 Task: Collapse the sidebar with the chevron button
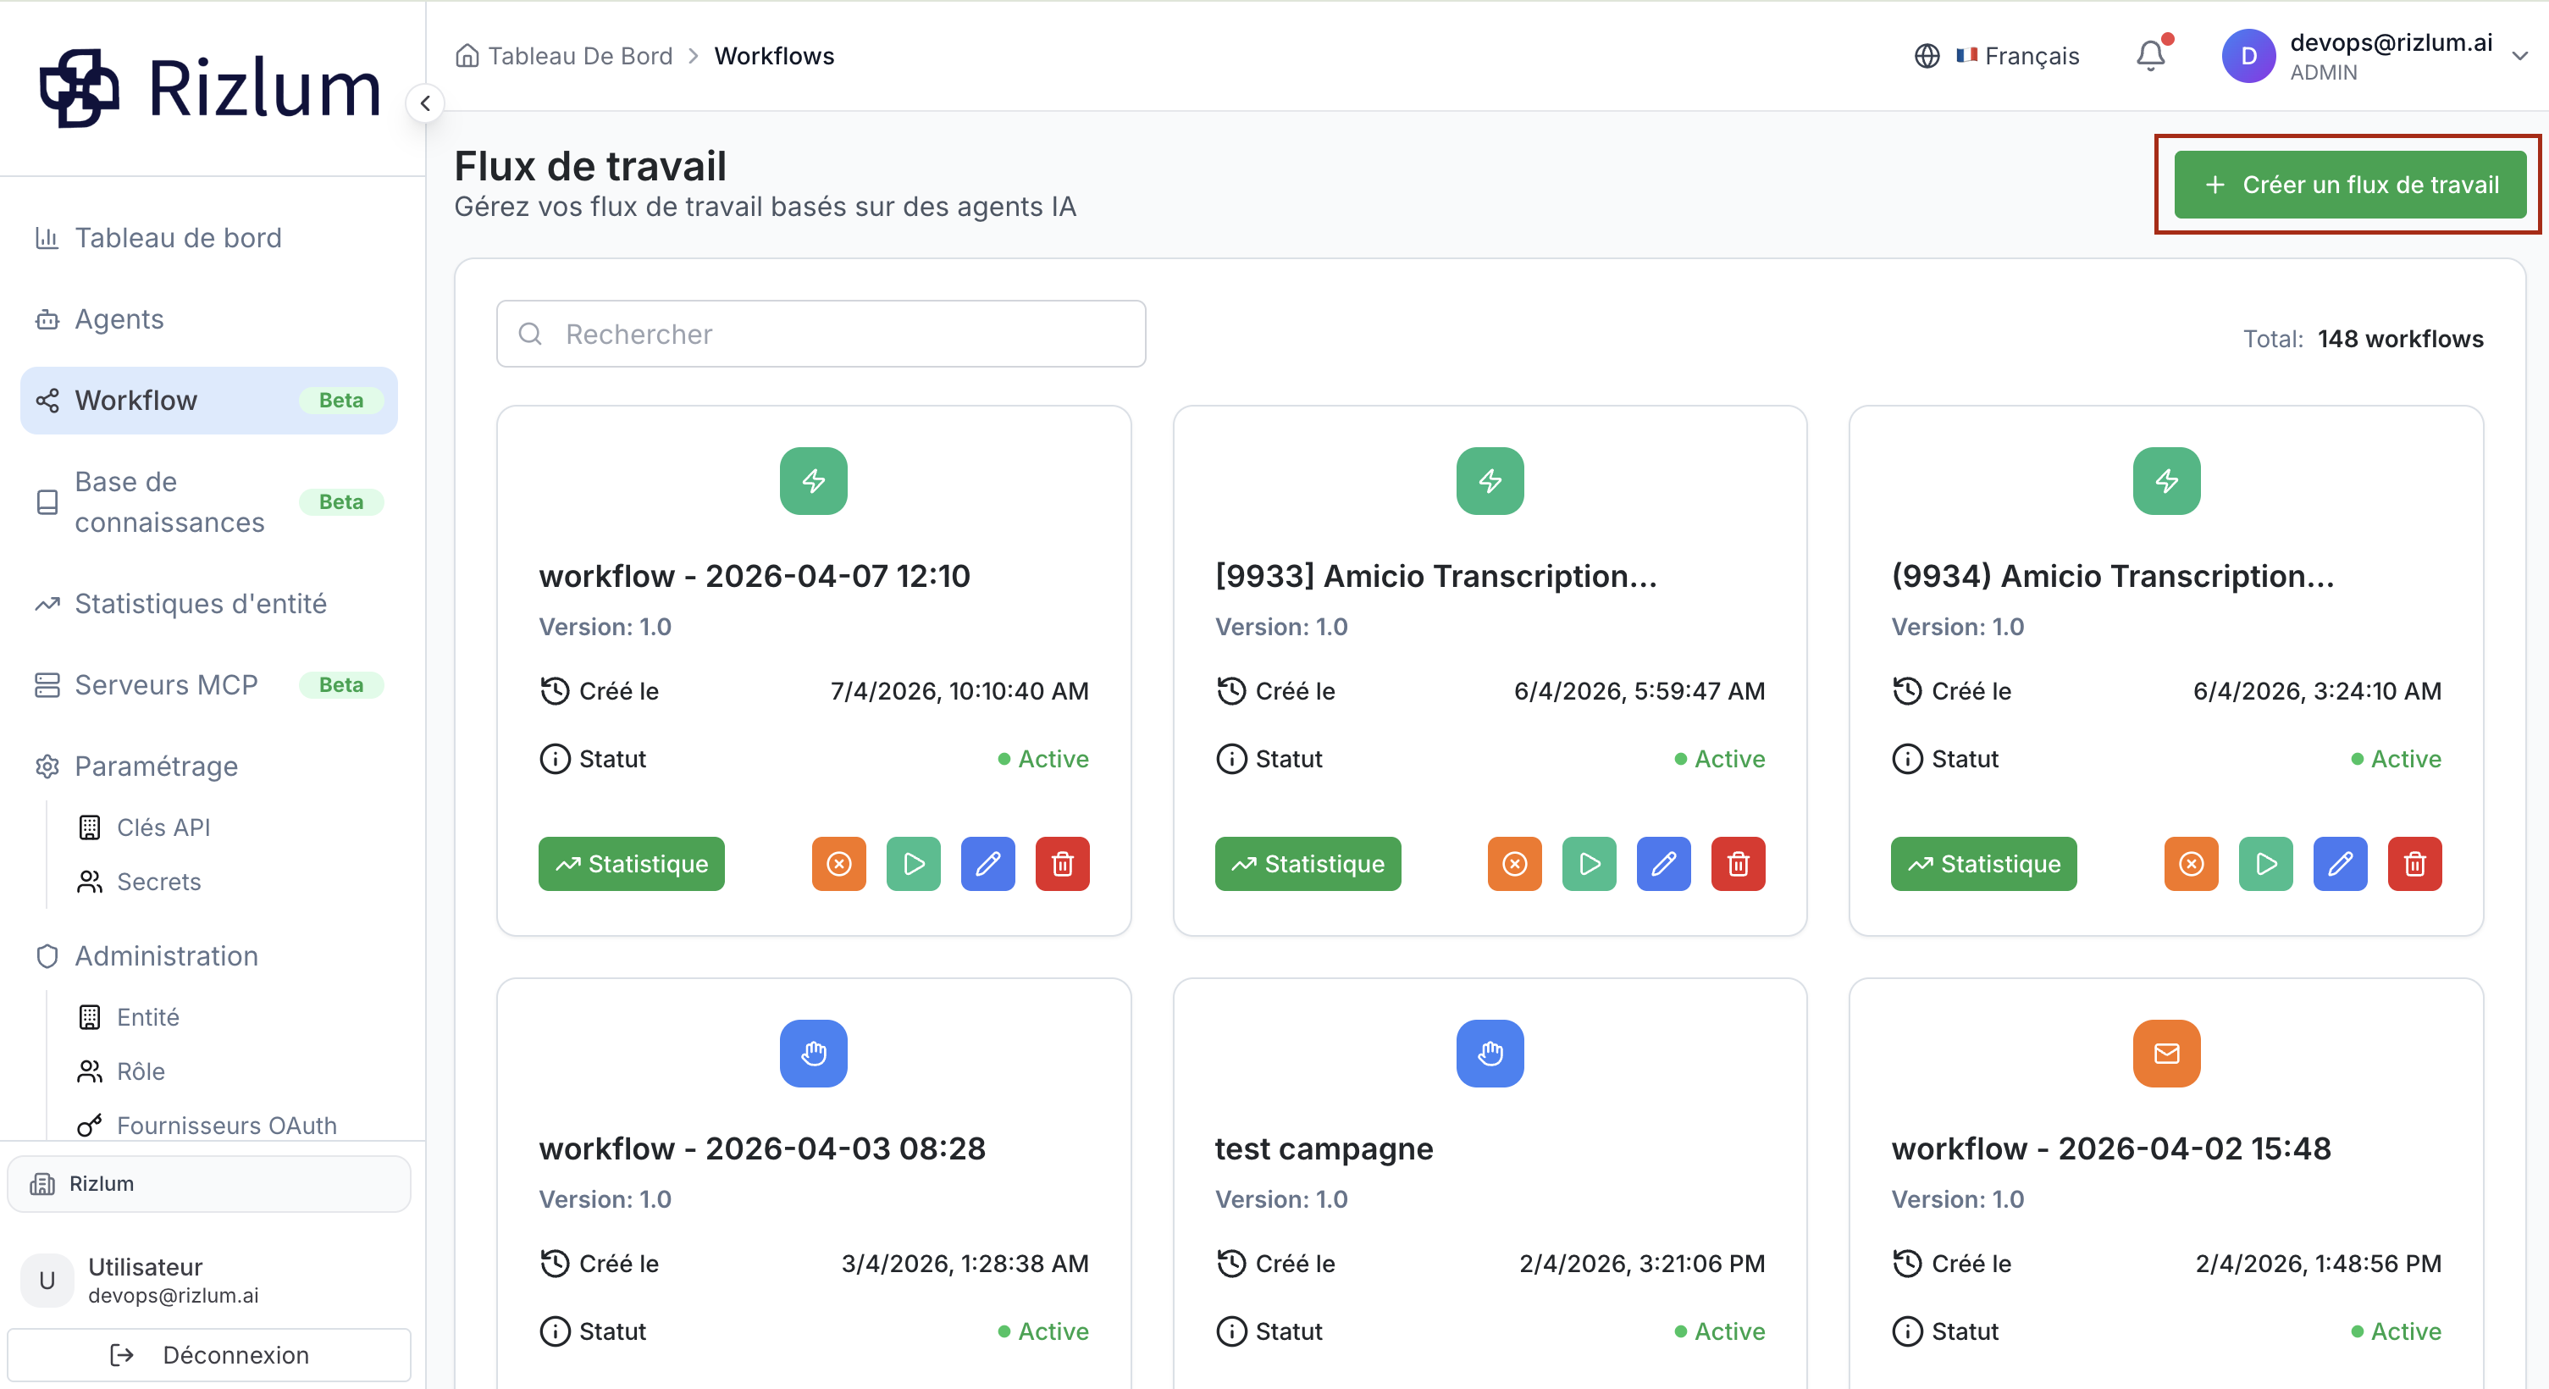425,102
